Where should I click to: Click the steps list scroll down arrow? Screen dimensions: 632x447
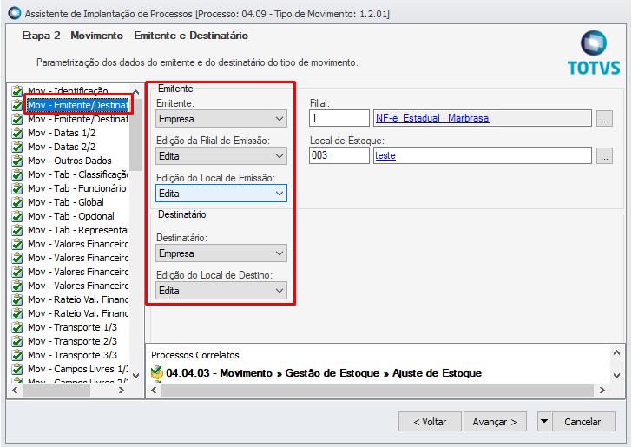point(135,375)
